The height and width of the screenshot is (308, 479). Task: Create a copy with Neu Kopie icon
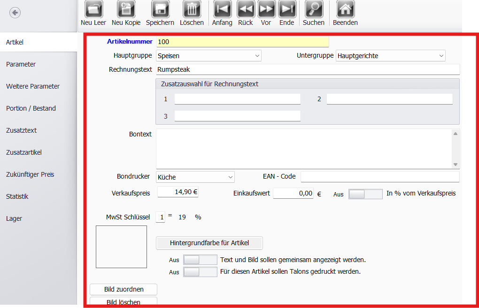126,9
